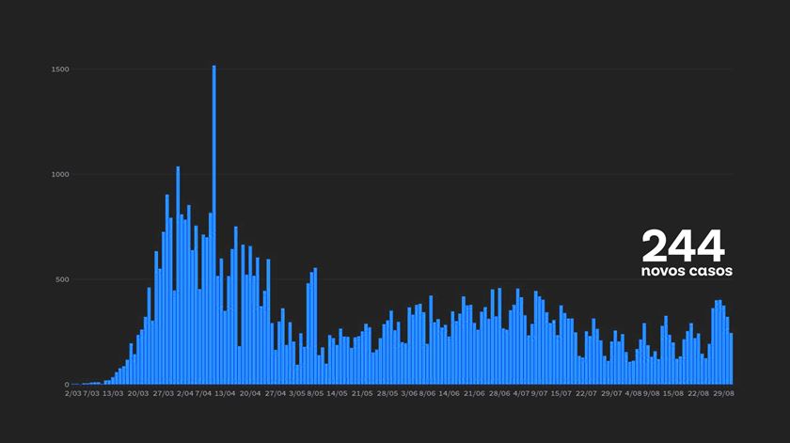The image size is (790, 443).
Task: Click the 8/05 date label
Action: pos(315,393)
